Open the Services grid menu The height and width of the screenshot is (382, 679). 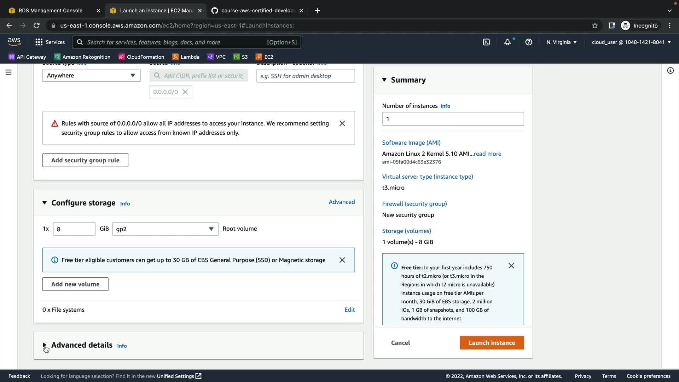(50, 42)
